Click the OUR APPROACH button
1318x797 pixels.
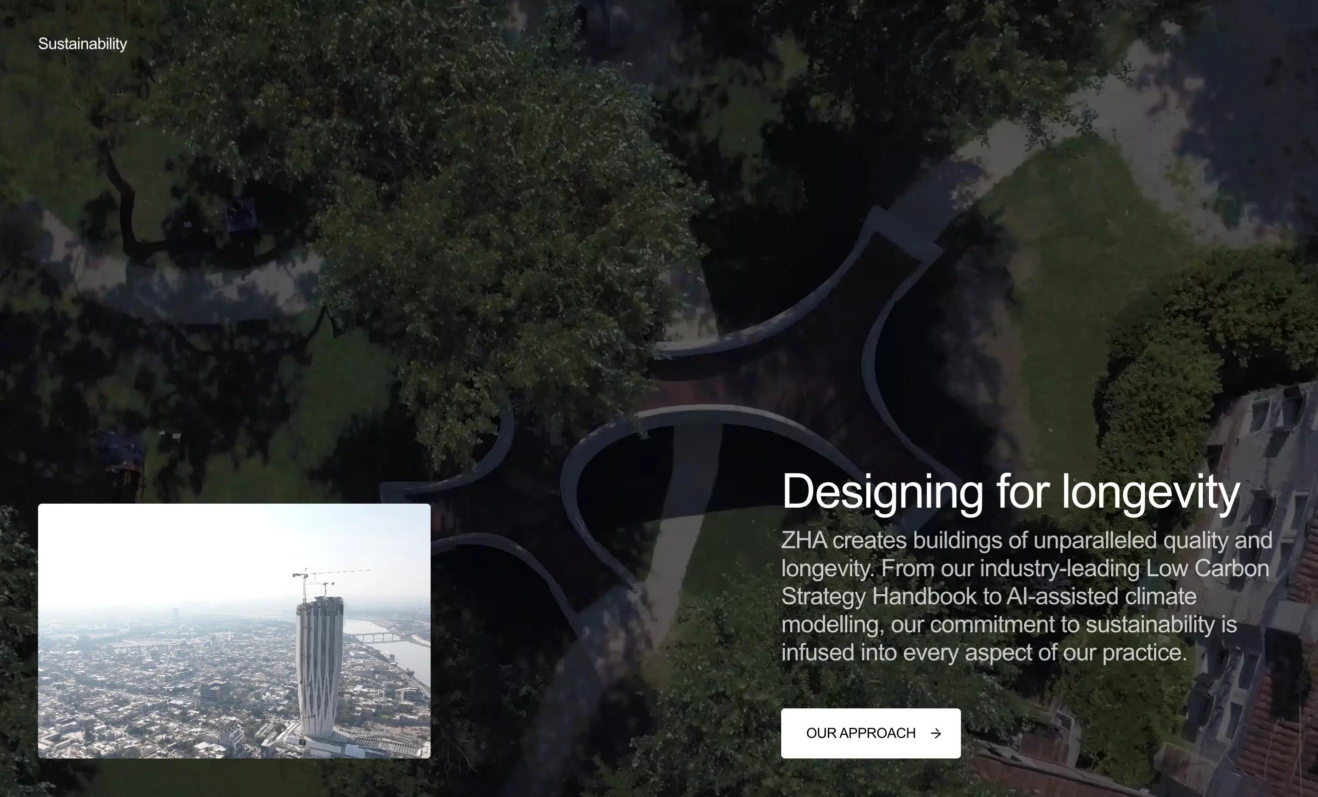pos(870,733)
